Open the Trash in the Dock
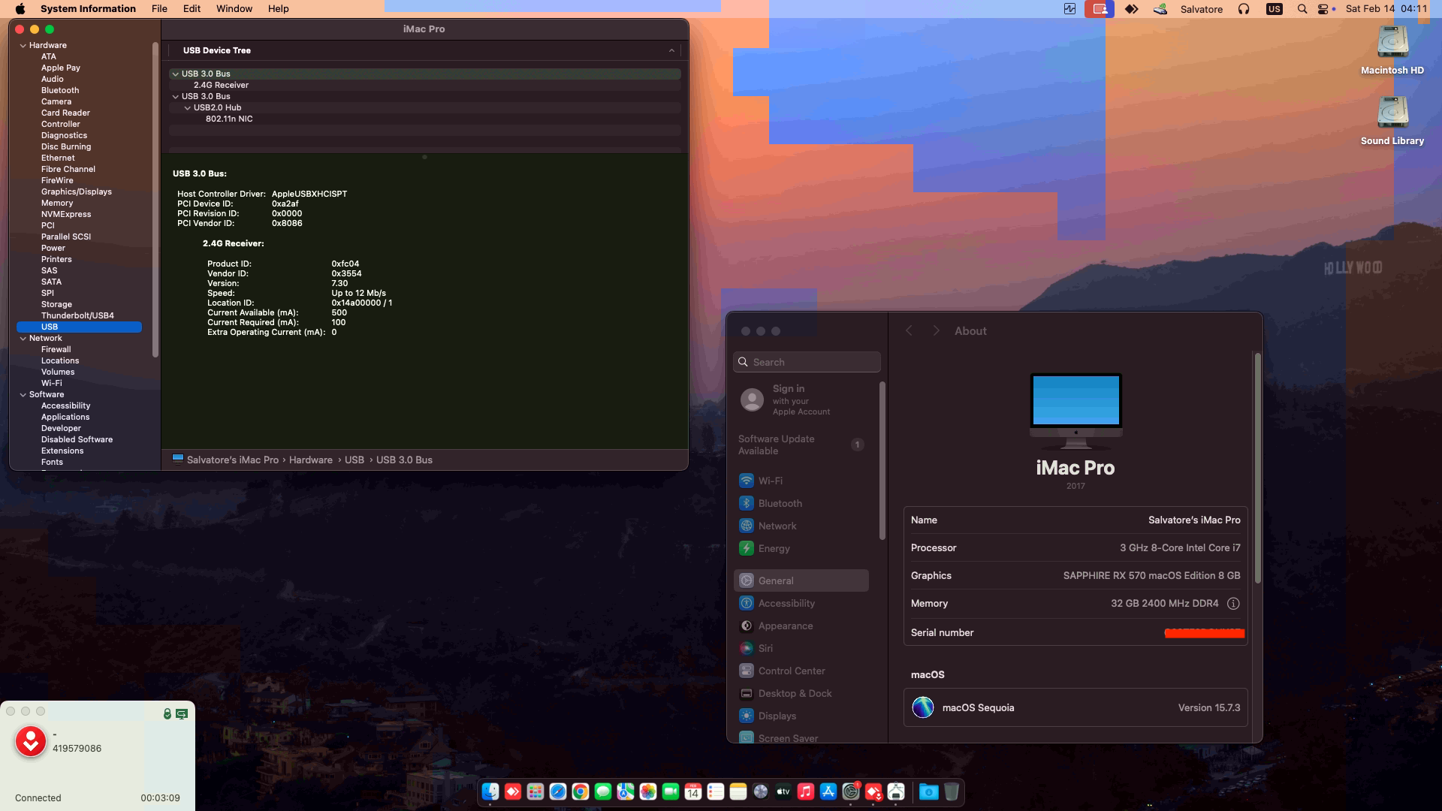Viewport: 1442px width, 811px height. point(952,791)
